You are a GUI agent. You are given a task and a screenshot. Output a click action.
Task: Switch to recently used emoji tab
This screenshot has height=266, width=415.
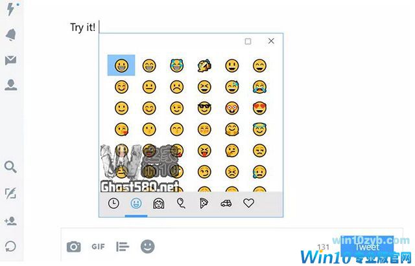(x=113, y=203)
